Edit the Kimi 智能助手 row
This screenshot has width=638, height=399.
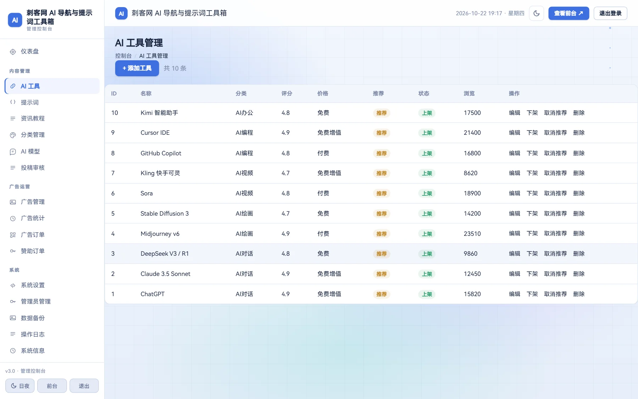[515, 113]
